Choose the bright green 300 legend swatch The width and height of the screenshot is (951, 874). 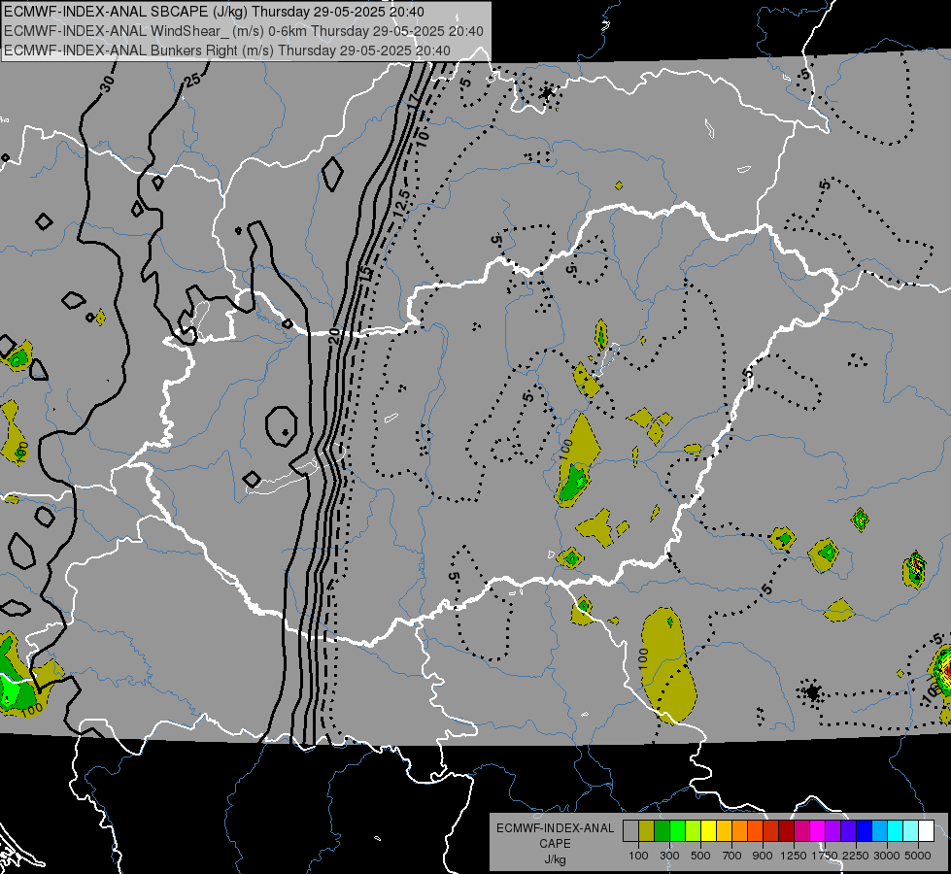click(x=677, y=830)
